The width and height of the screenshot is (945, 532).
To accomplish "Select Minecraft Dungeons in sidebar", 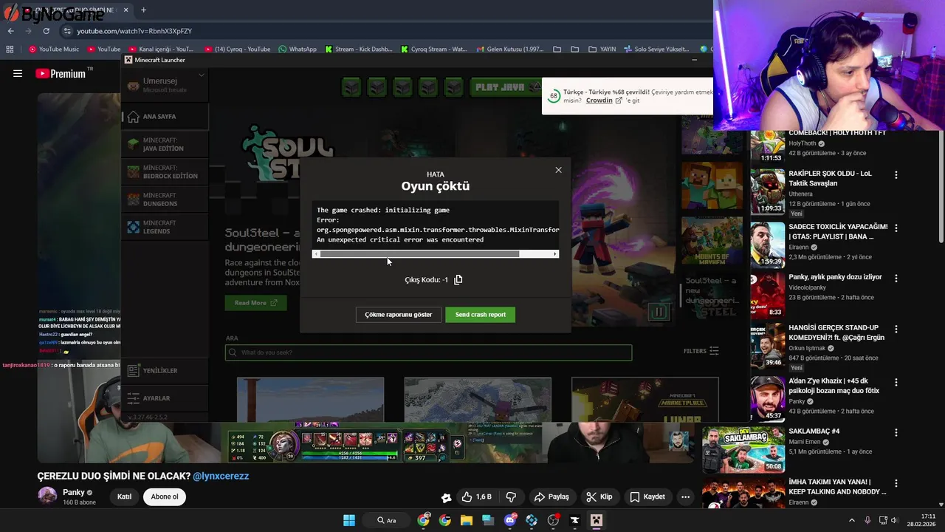I will point(165,199).
